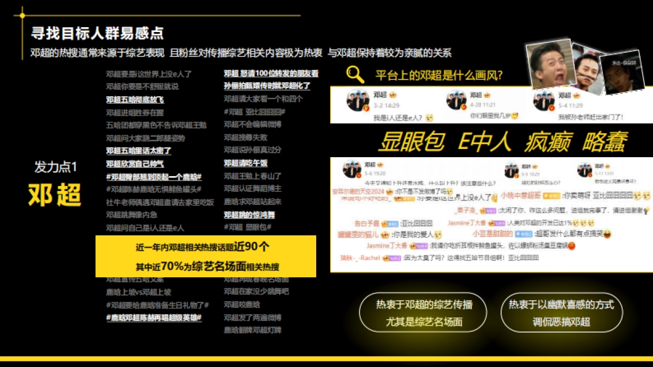Screen dimensions: 653x367
Task: Click the screaming 邓超 photo sticker top right
Action: click(x=550, y=67)
